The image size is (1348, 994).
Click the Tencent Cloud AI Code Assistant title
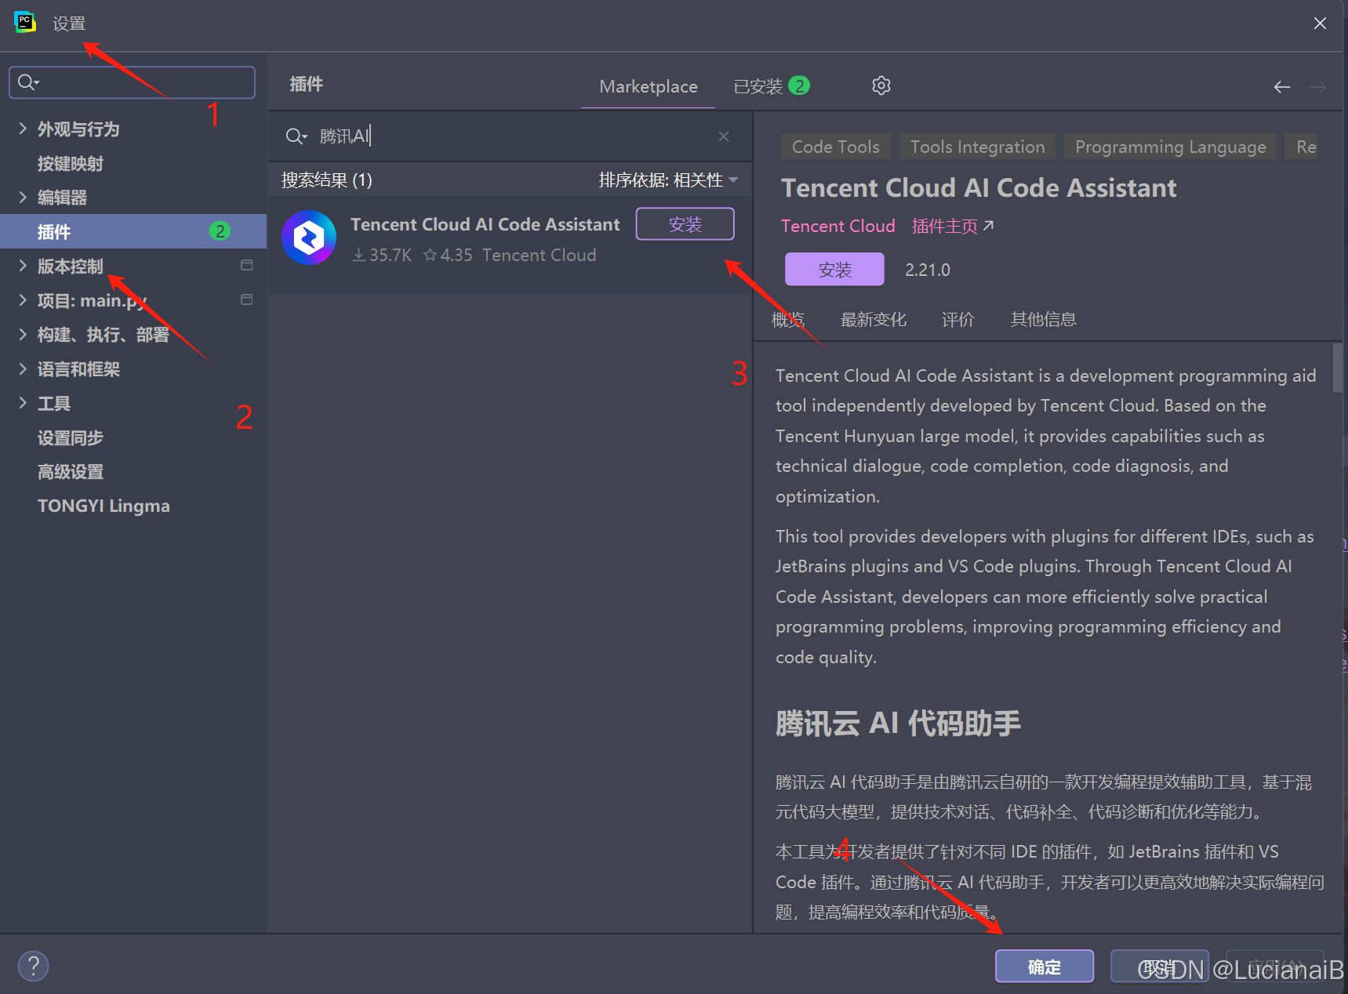[979, 188]
